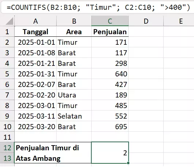The image size is (194, 167).
Task: Select column A header
Action: click(x=35, y=21)
